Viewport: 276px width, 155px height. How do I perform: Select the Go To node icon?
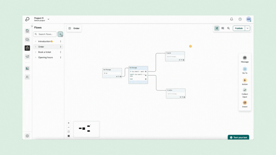(x=244, y=69)
